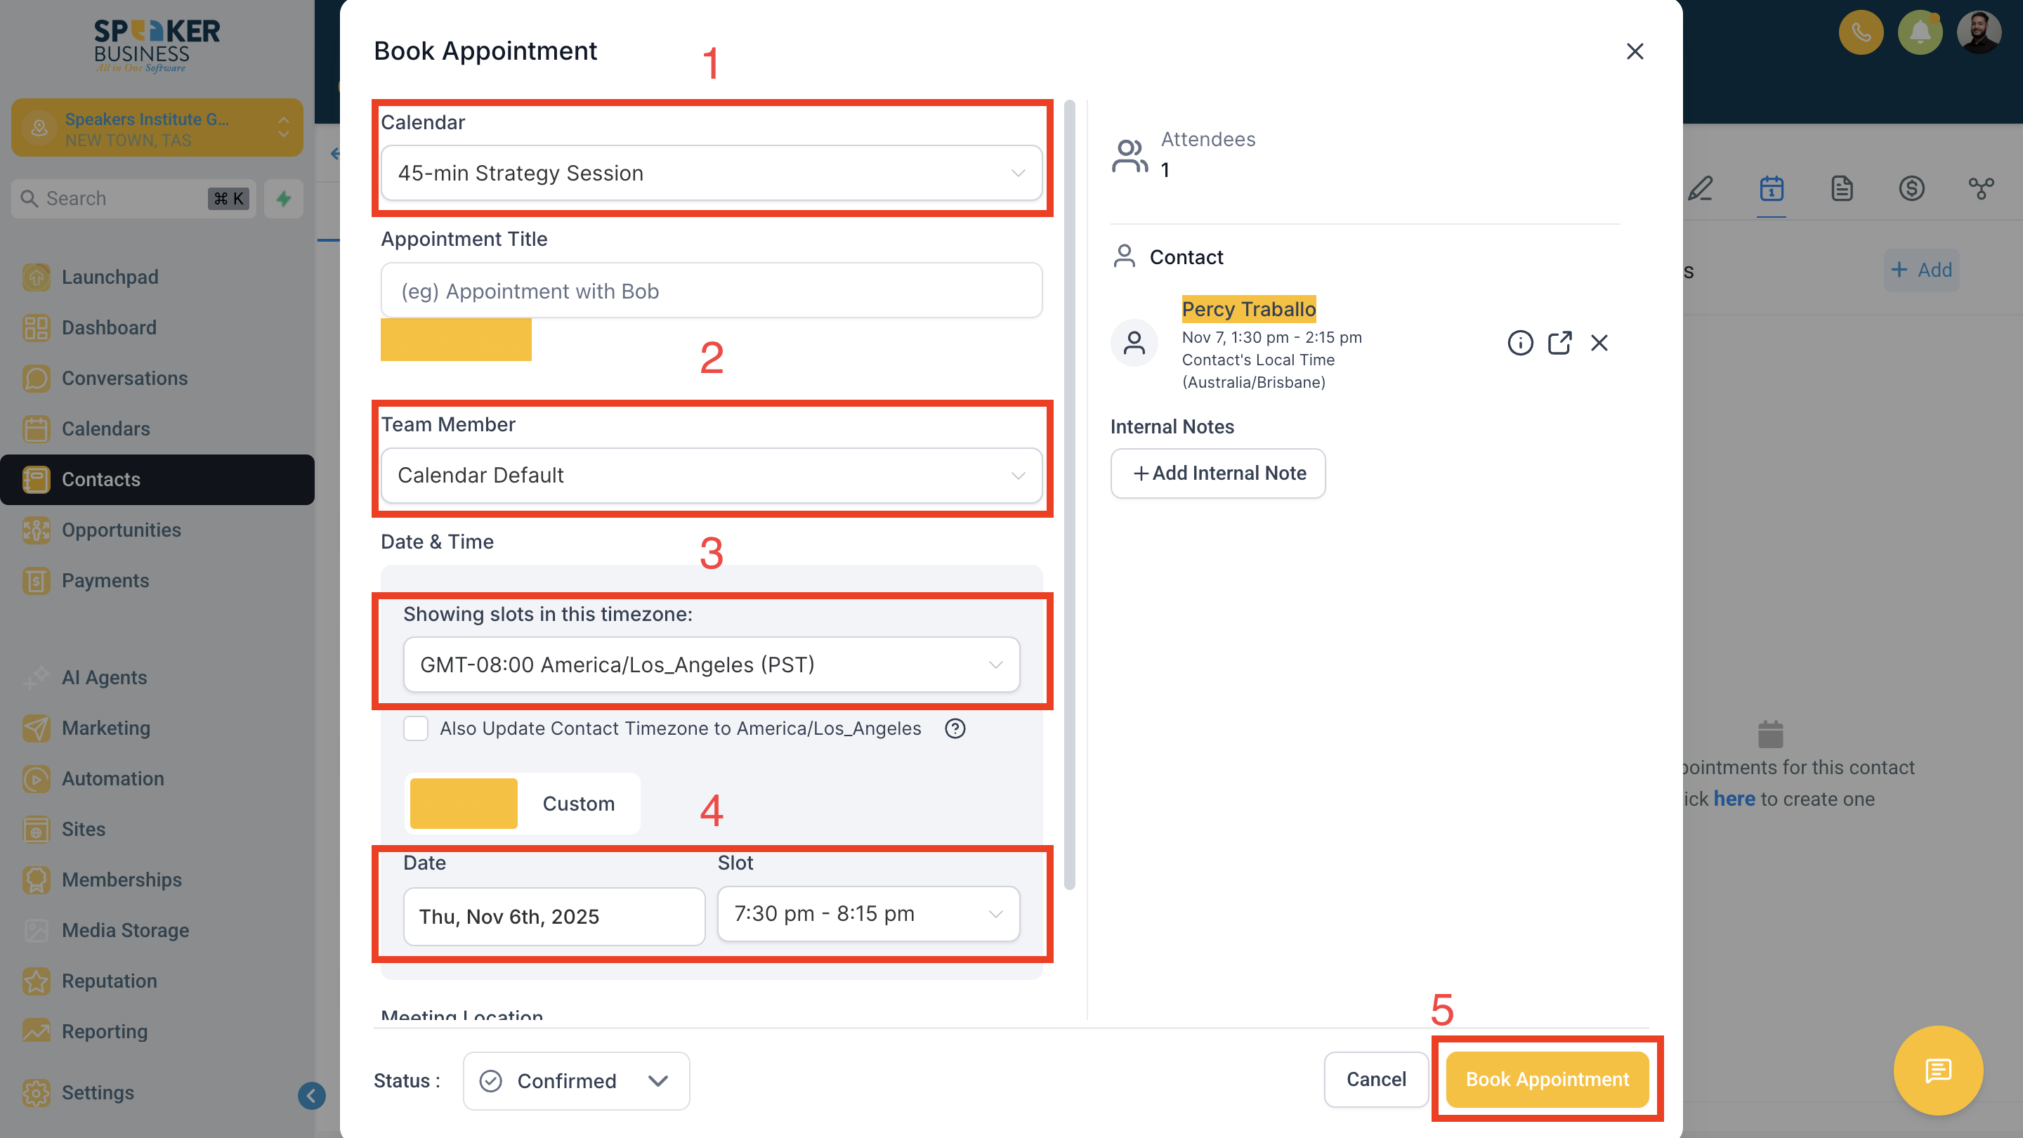Click the timezone help question icon
The height and width of the screenshot is (1138, 2023).
tap(955, 729)
